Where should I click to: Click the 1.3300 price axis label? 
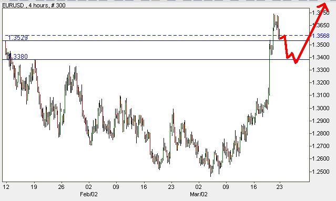321,70
